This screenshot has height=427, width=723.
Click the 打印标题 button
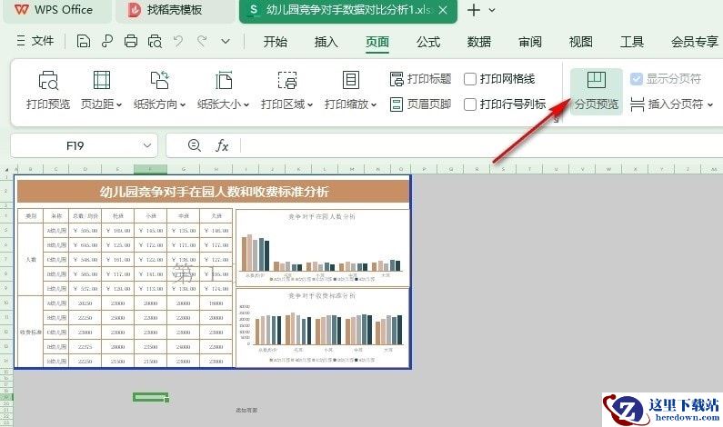(420, 79)
